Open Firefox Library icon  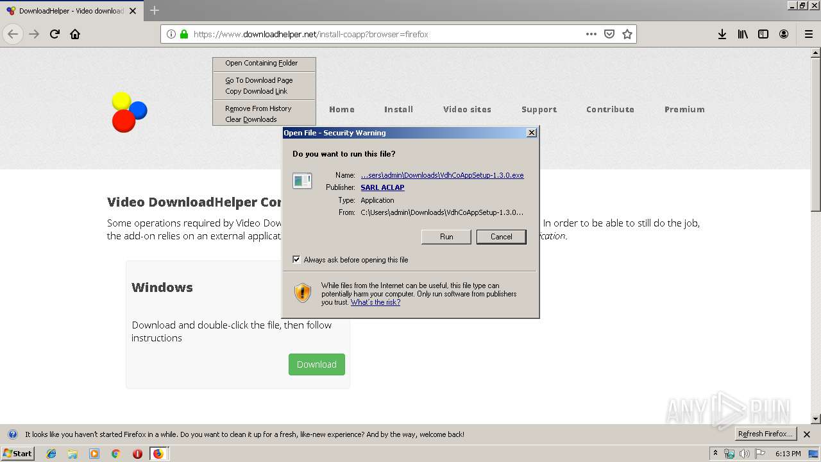[743, 34]
